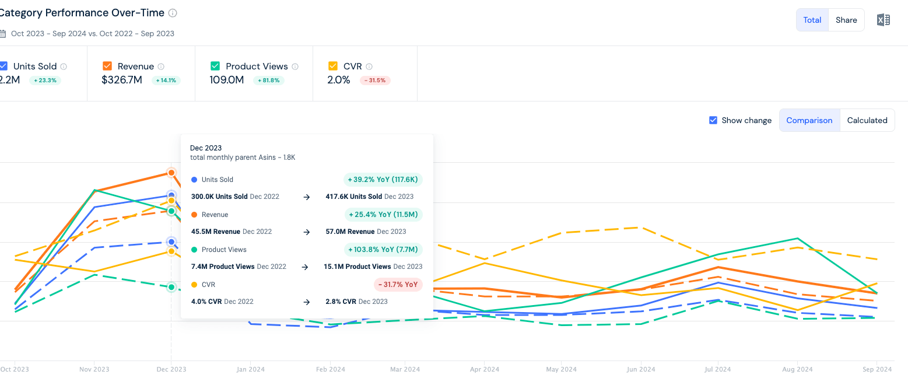The height and width of the screenshot is (385, 908).
Task: Click the orange Revenue data point for Dec 2023
Action: [171, 173]
